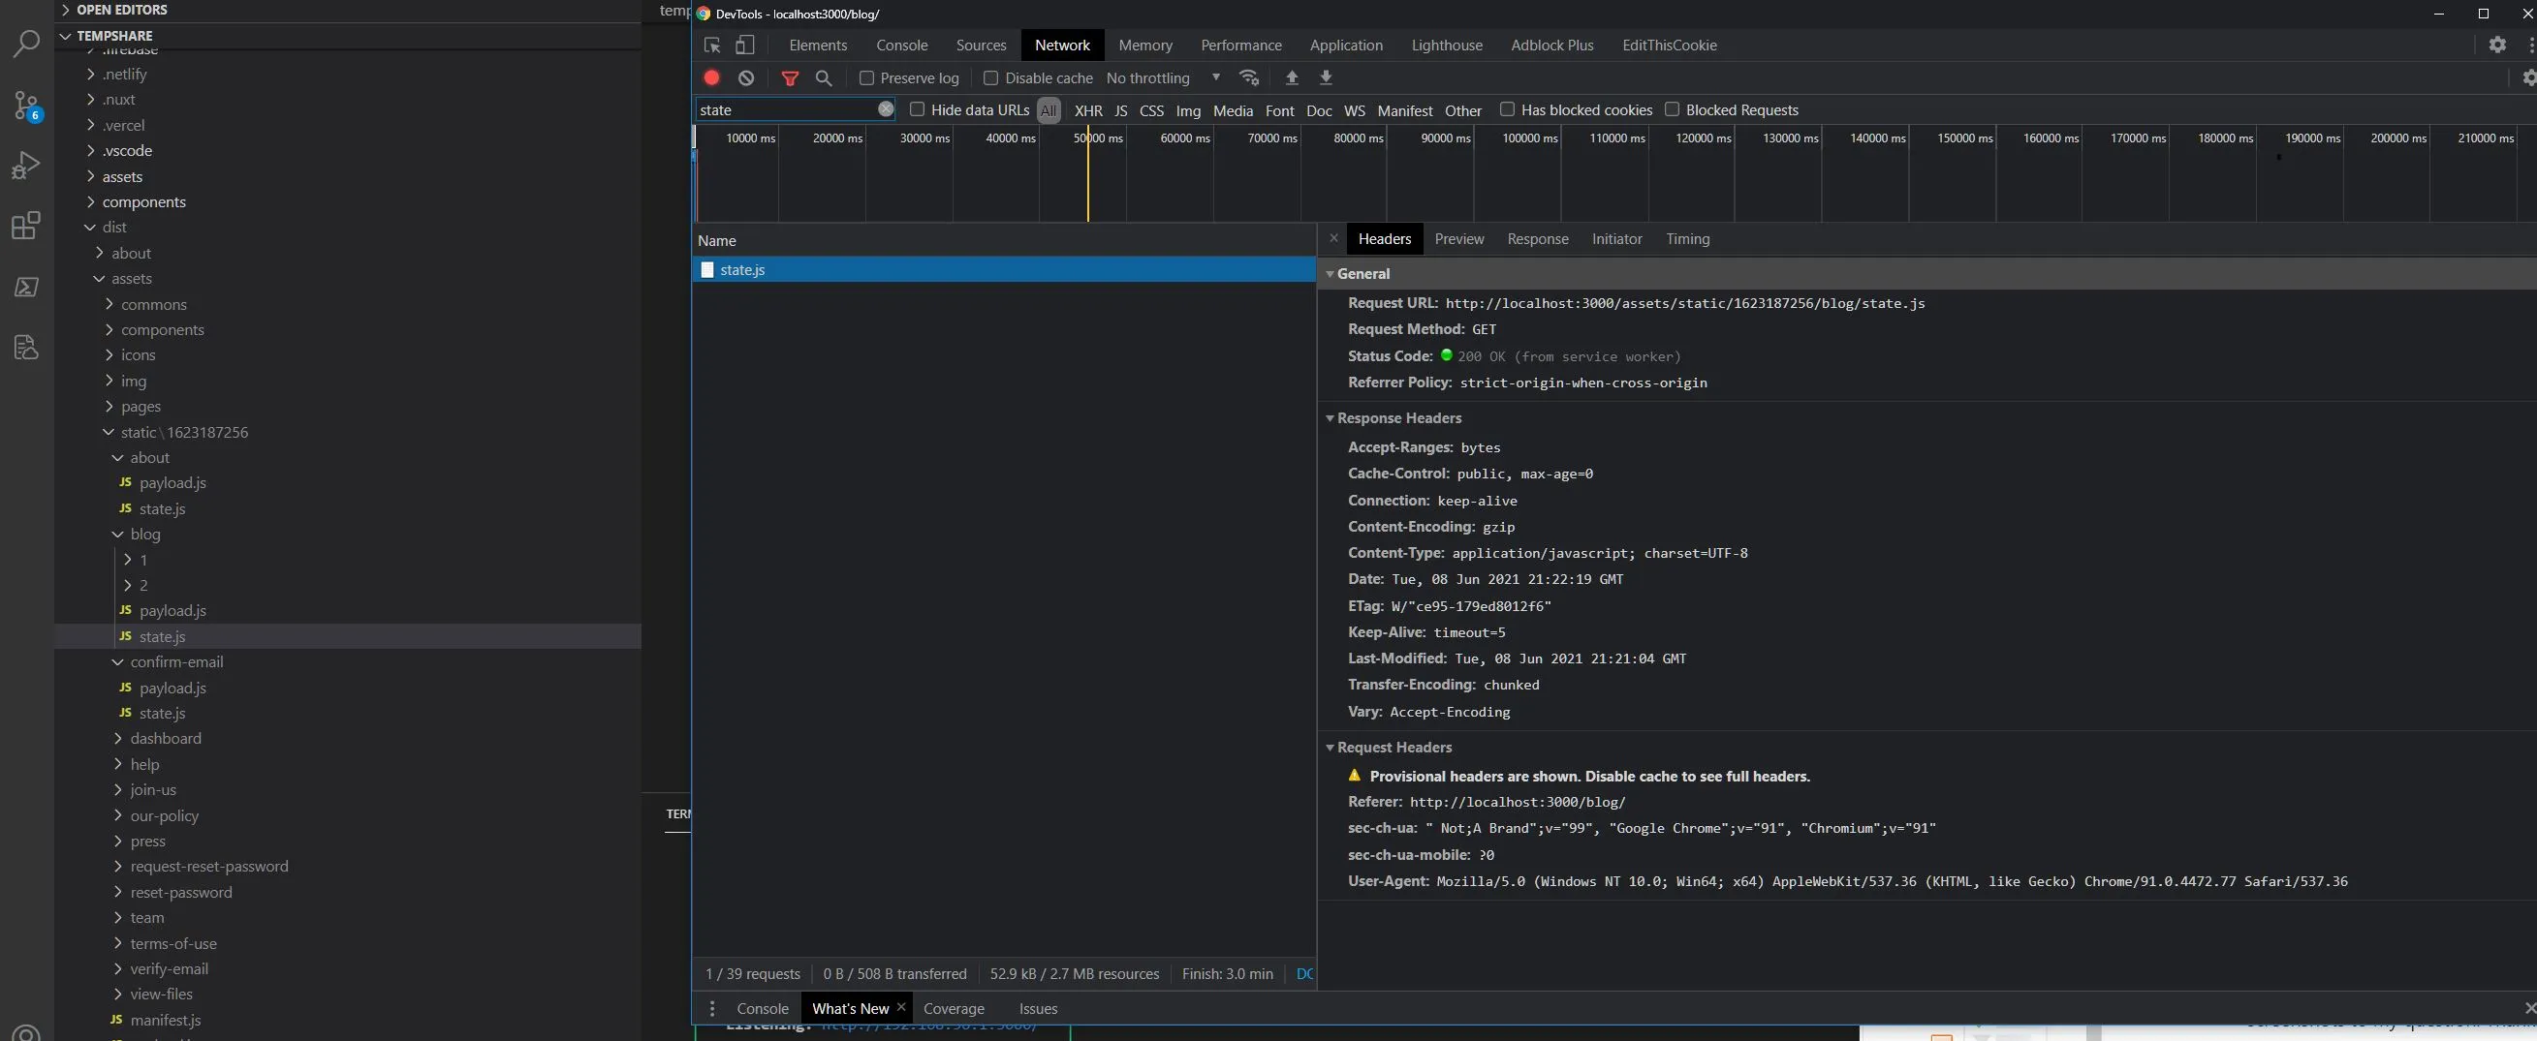The width and height of the screenshot is (2537, 1041).
Task: Open the No throttling dropdown
Action: coord(1162,77)
